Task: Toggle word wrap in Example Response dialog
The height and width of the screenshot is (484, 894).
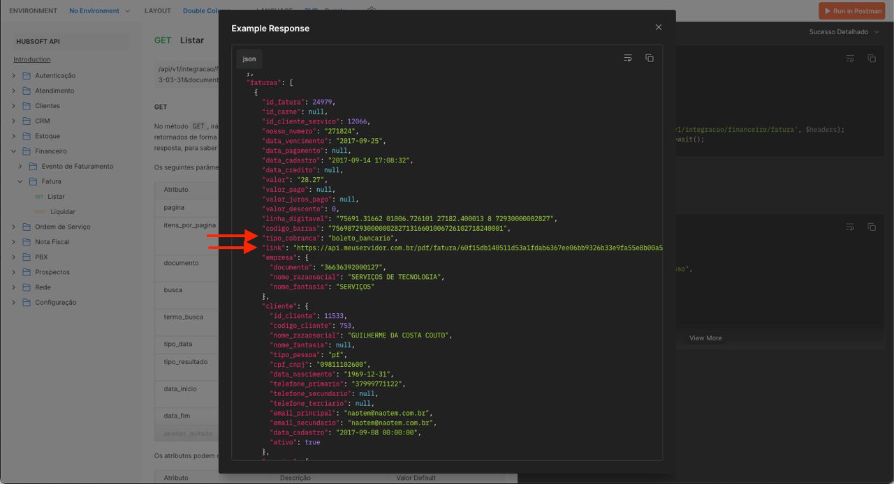Action: pyautogui.click(x=628, y=58)
